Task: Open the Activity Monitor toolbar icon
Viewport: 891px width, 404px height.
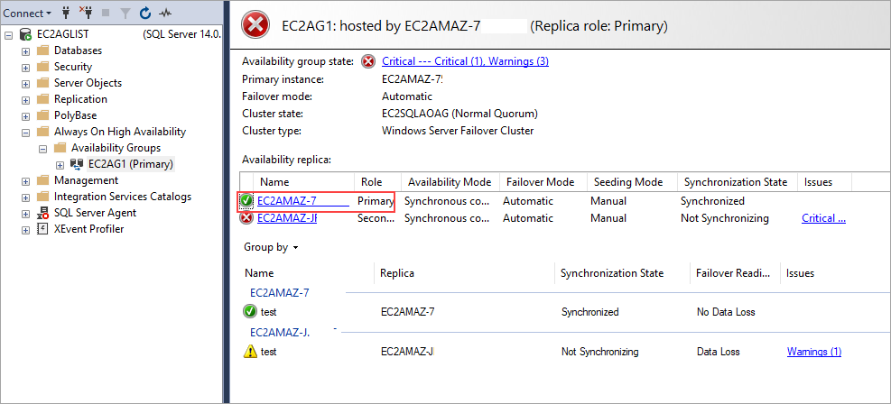Action: (163, 14)
